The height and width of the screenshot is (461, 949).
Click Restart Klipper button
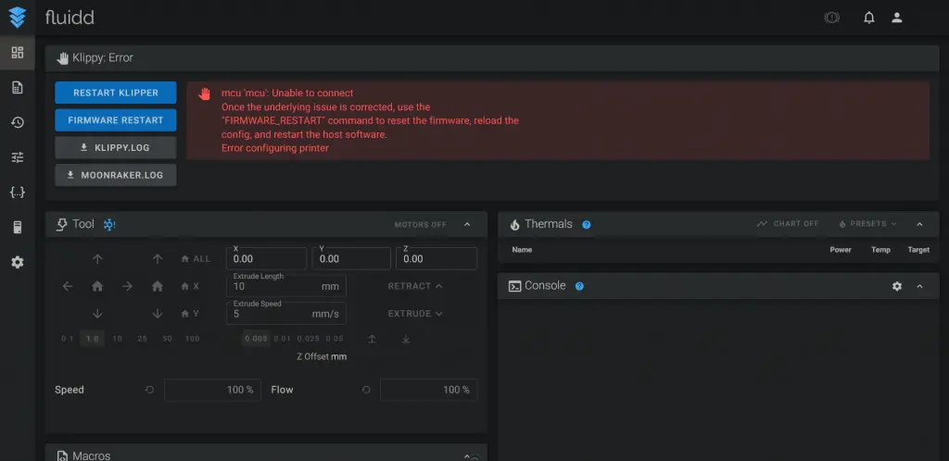click(116, 93)
